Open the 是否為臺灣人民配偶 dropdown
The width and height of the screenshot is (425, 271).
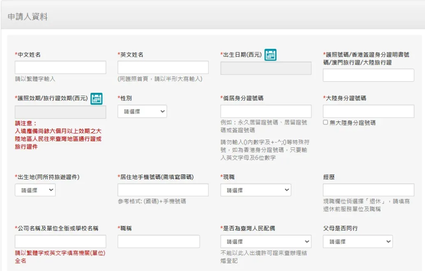pyautogui.click(x=266, y=242)
